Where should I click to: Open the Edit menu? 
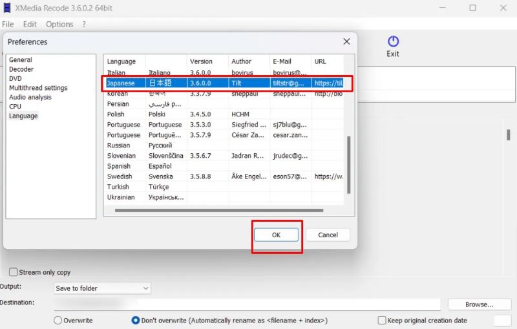coord(30,24)
